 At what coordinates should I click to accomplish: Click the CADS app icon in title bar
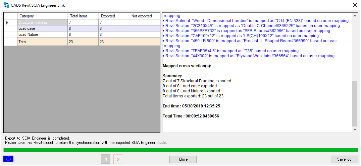(x=6, y=5)
